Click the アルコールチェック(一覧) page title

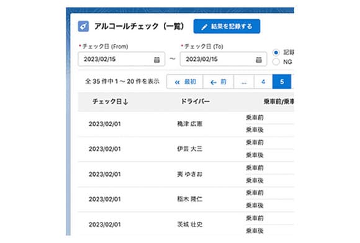click(139, 26)
